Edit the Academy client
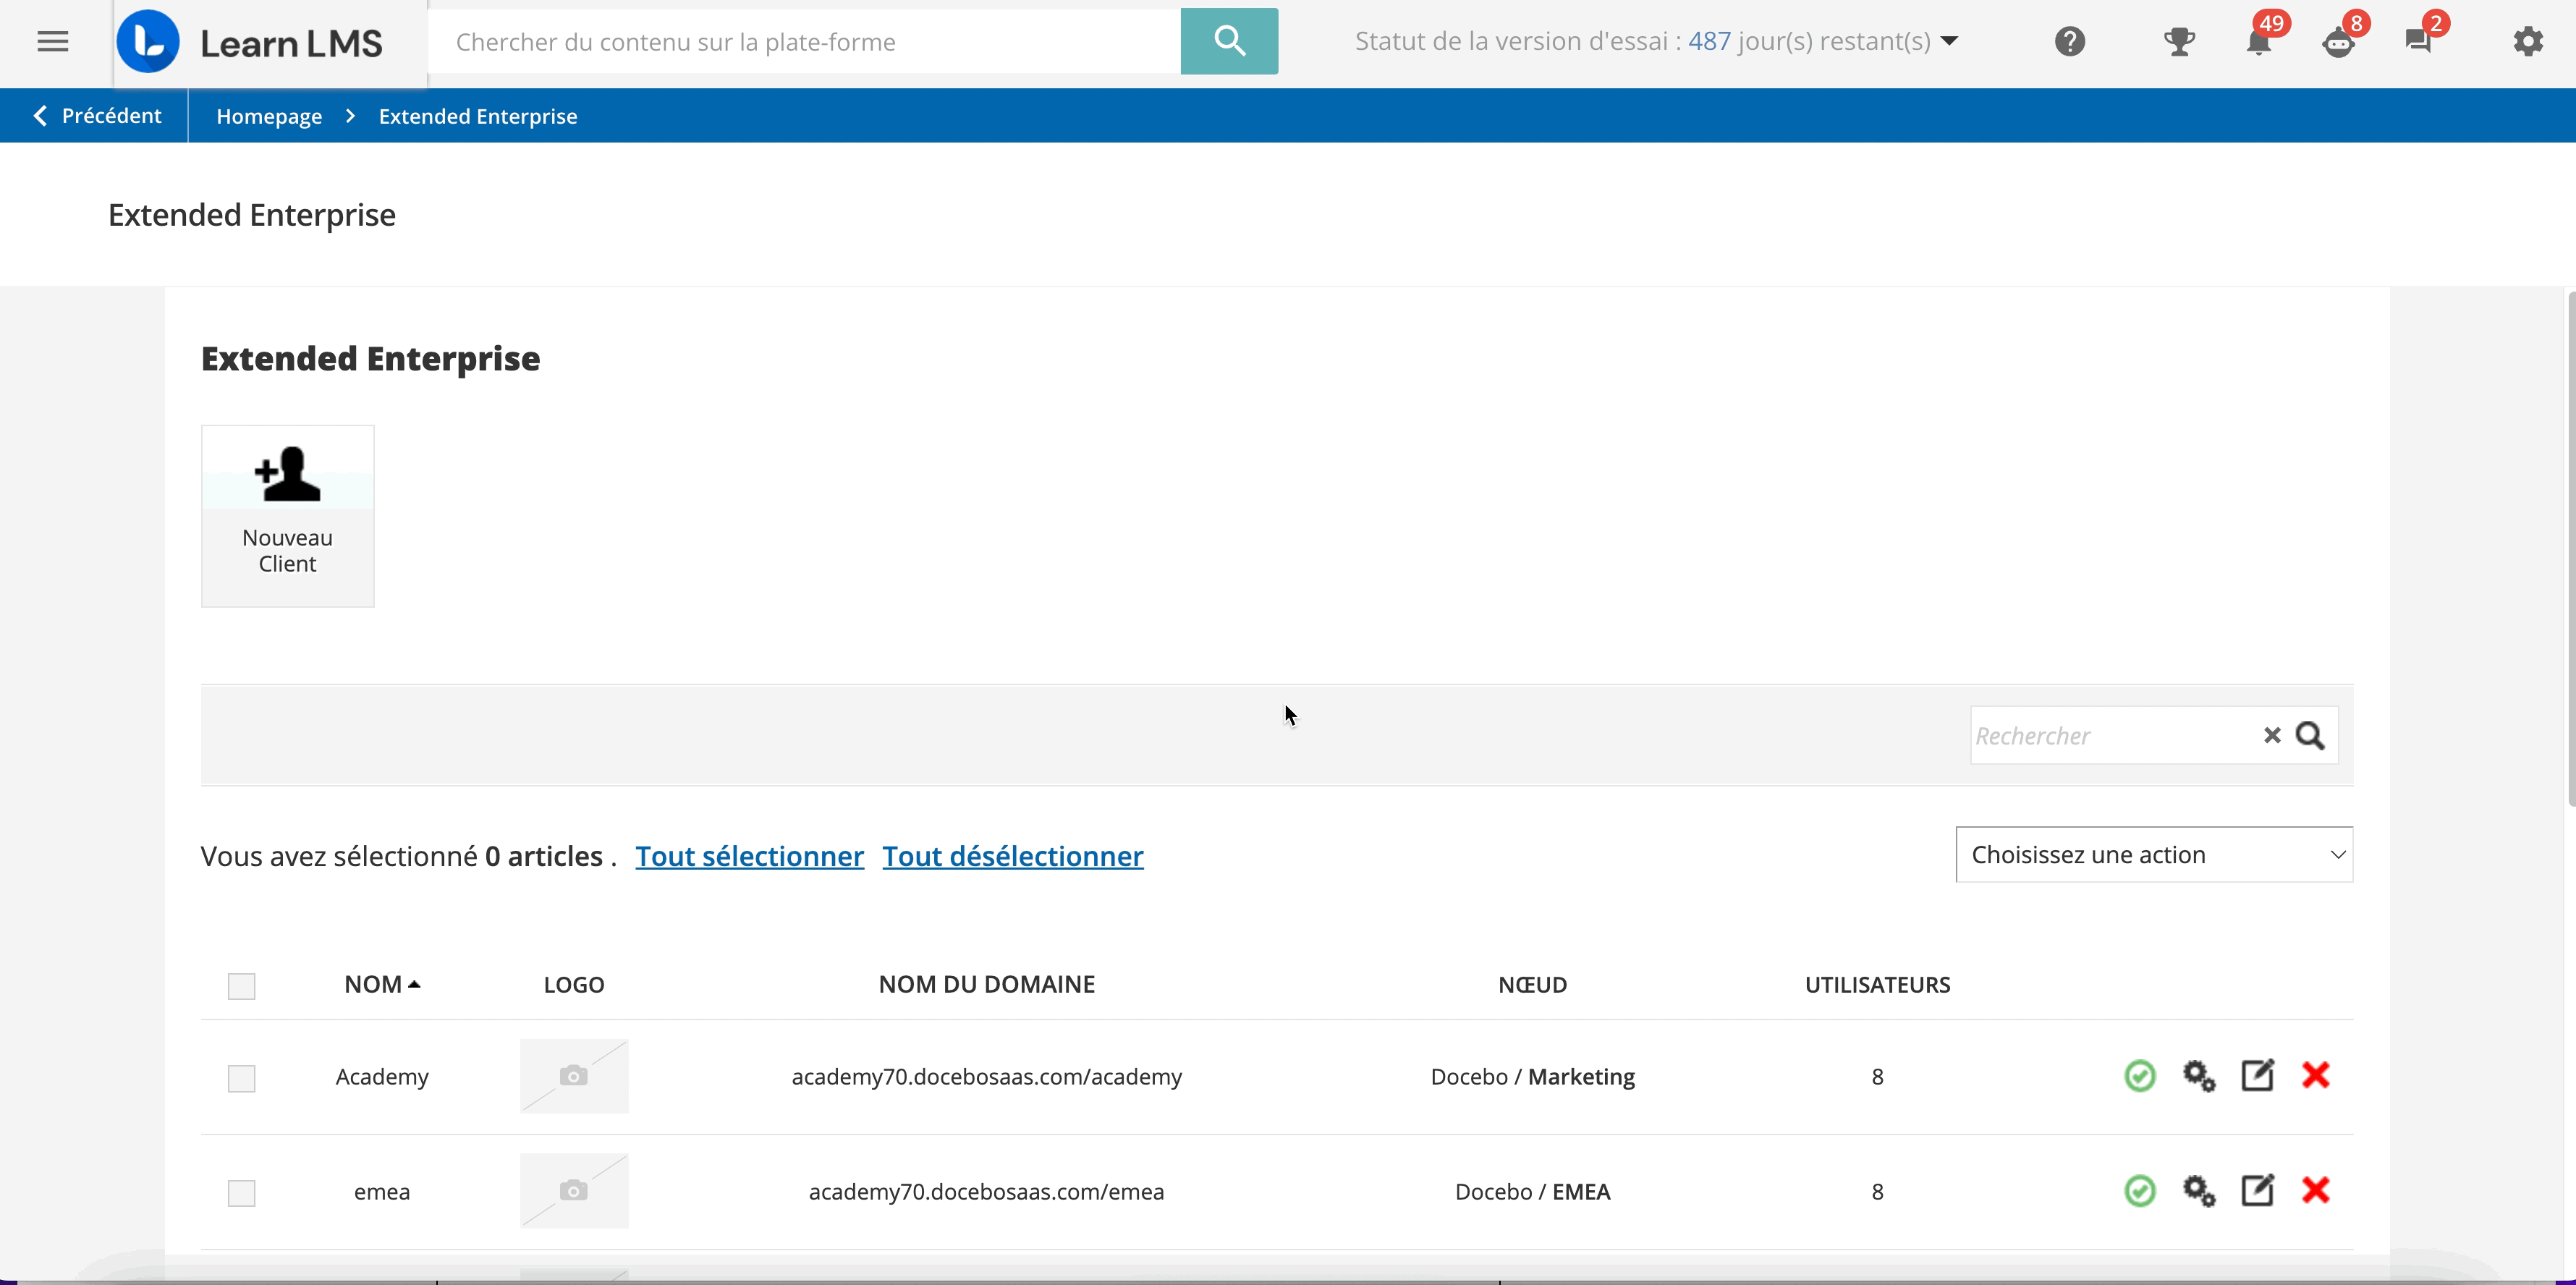Image resolution: width=2576 pixels, height=1285 pixels. [x=2257, y=1075]
